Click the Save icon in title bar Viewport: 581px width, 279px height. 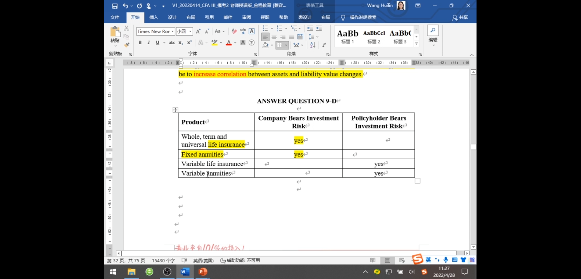pyautogui.click(x=115, y=6)
